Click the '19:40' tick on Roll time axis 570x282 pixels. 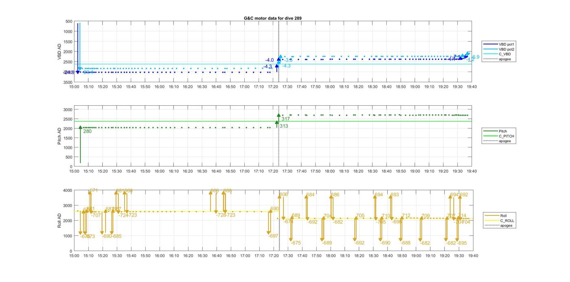click(x=473, y=256)
